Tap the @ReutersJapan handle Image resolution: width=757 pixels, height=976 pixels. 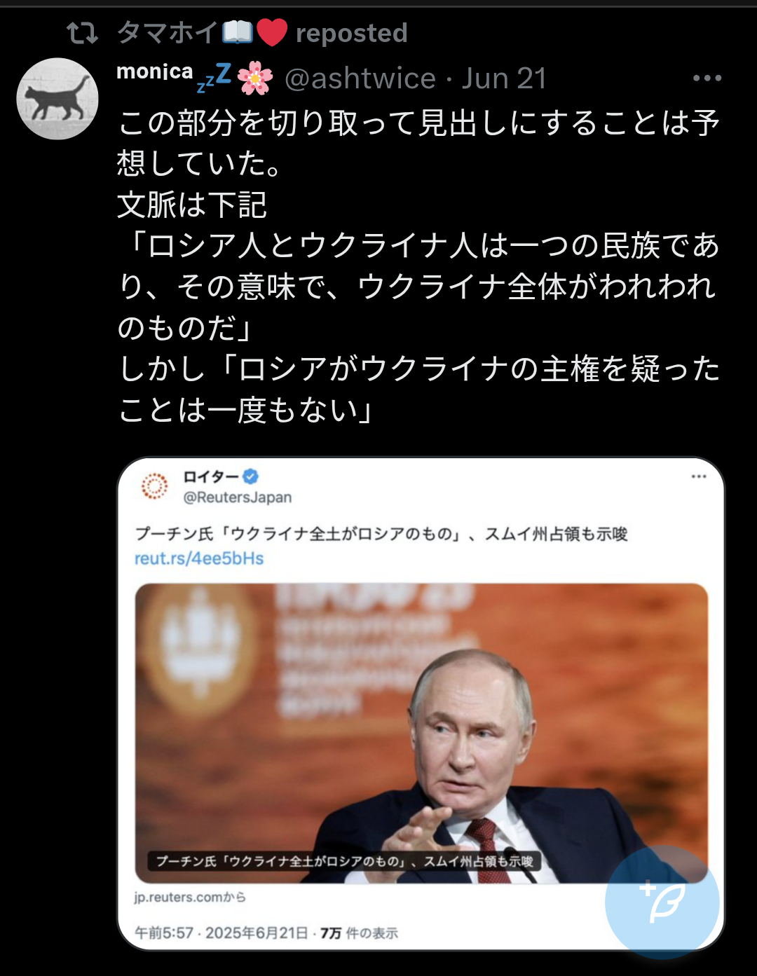click(238, 497)
